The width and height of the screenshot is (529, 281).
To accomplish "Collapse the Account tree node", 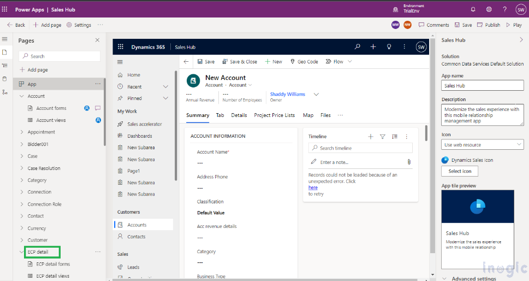I will 22,96.
